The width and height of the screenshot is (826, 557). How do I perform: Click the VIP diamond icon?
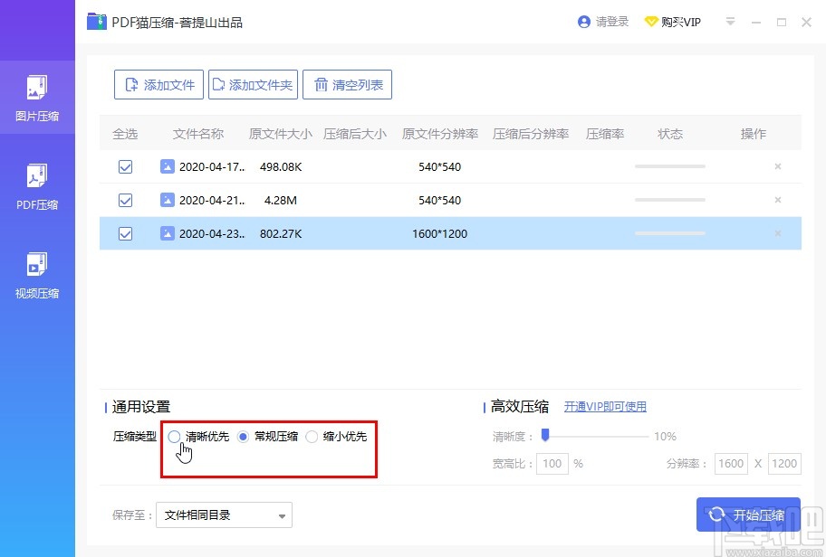(651, 22)
